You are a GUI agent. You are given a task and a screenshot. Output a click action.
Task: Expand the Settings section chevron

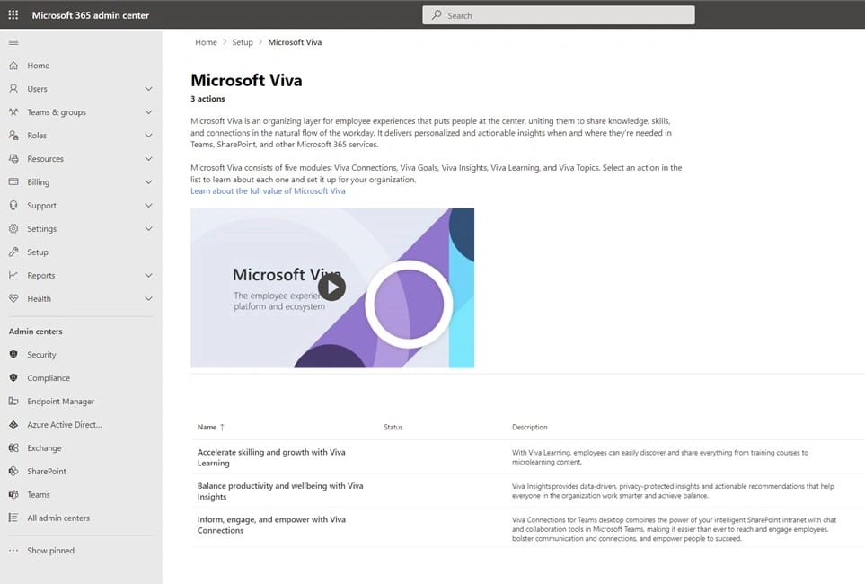148,229
